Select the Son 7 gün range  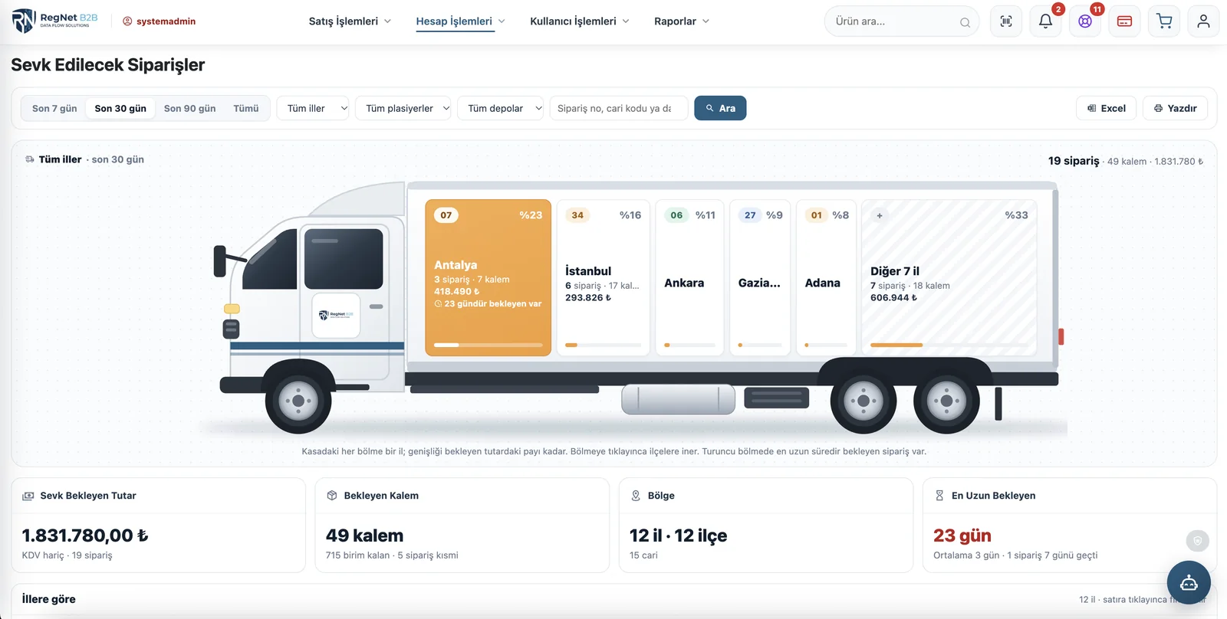pos(54,109)
